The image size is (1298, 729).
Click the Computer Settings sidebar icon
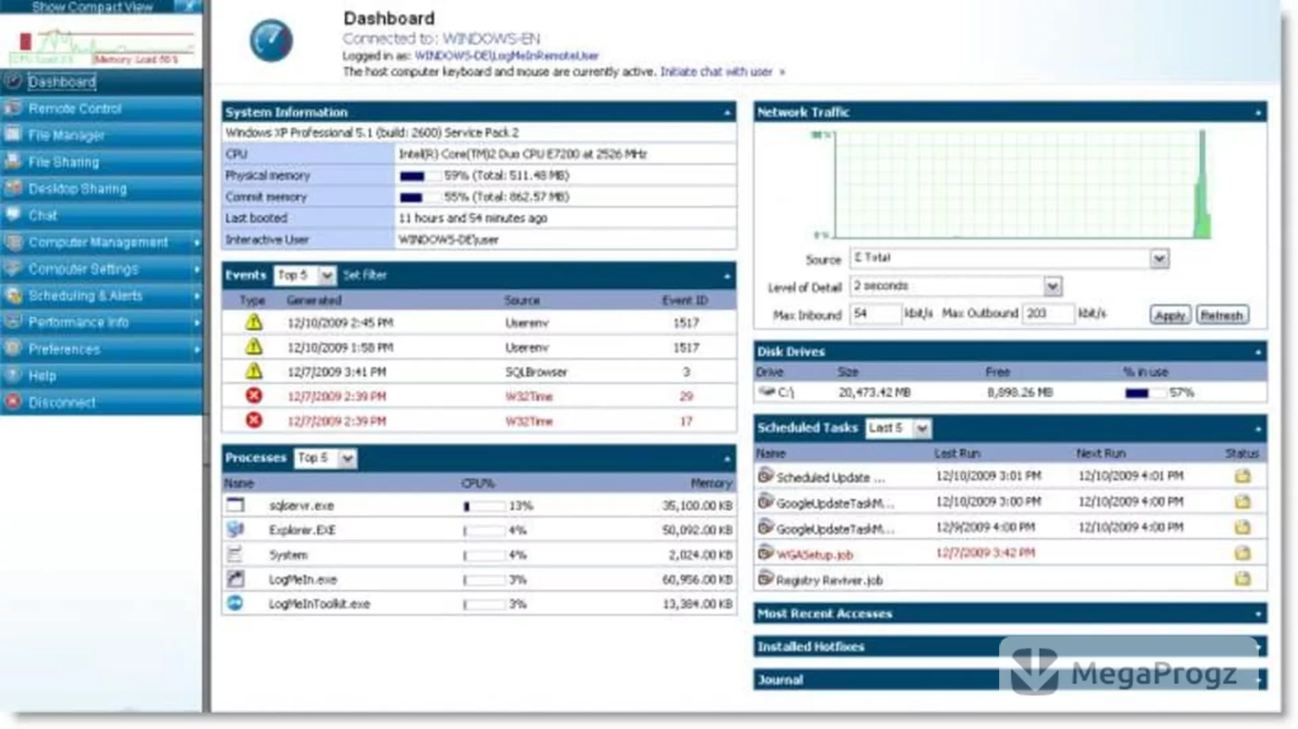coord(13,268)
